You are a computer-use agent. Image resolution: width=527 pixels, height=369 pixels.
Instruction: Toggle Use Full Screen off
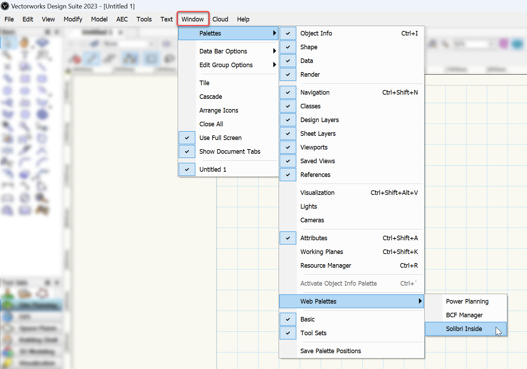pyautogui.click(x=228, y=138)
